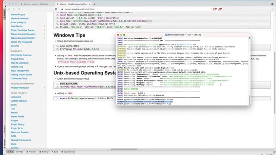The height and width of the screenshot is (155, 276).
Task: Open the Issue Management link
Action: coord(20,71)
